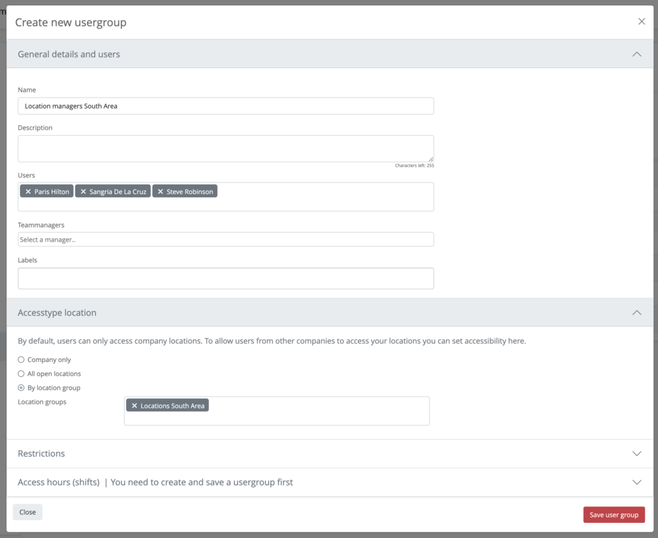Click the Select a manager input field
This screenshot has width=658, height=538.
[225, 238]
